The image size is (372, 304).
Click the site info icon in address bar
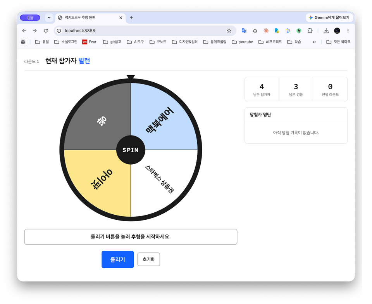coord(59,31)
